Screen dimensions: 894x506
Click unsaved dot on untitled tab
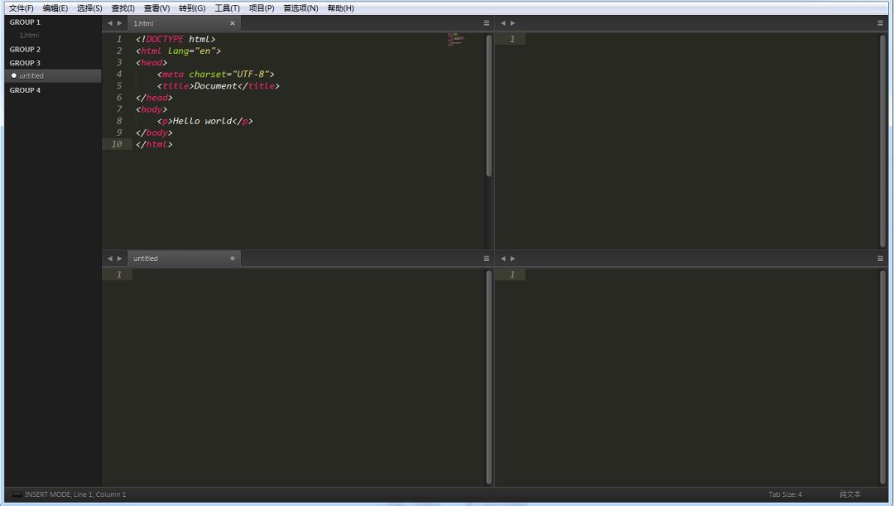233,258
